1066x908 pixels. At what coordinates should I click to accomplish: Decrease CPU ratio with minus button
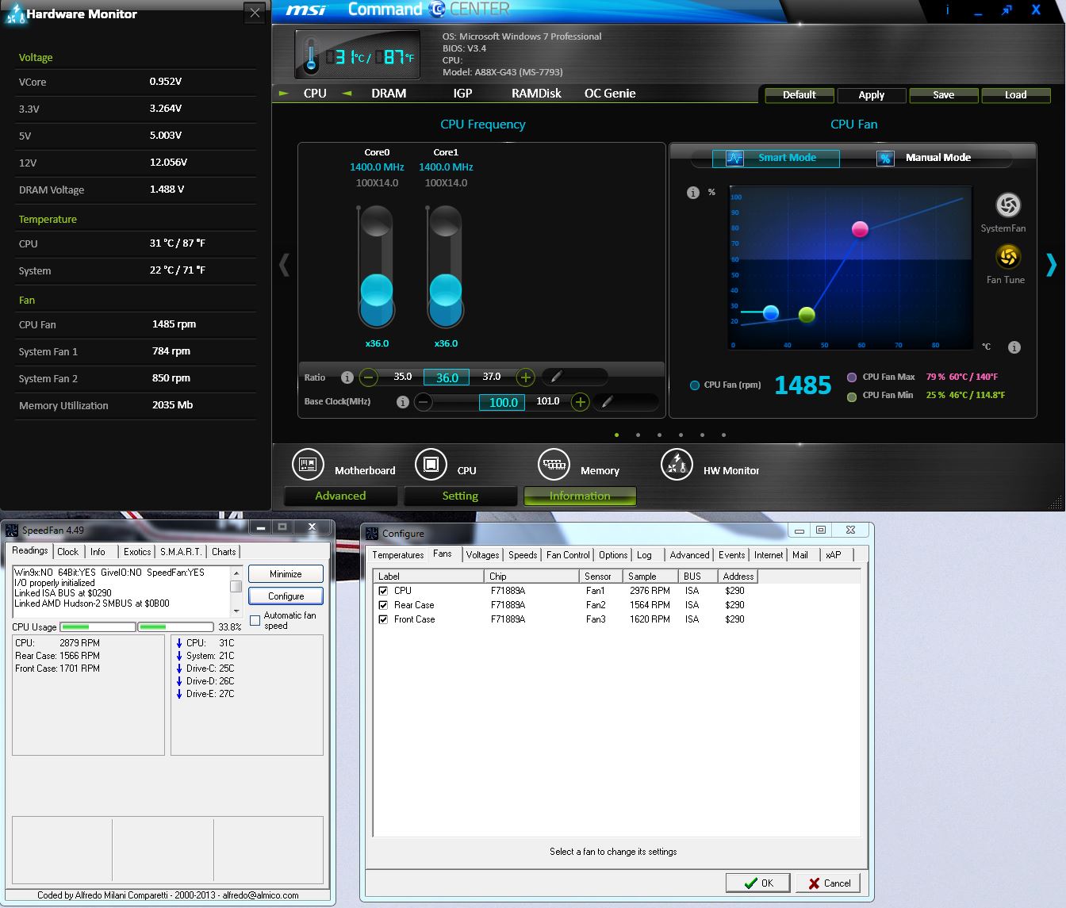pos(368,377)
